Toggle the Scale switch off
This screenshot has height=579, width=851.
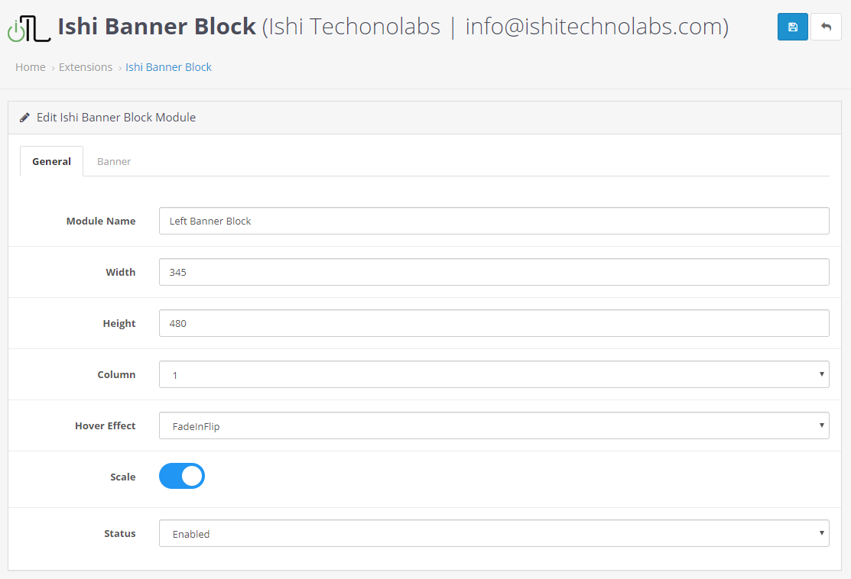(x=182, y=476)
